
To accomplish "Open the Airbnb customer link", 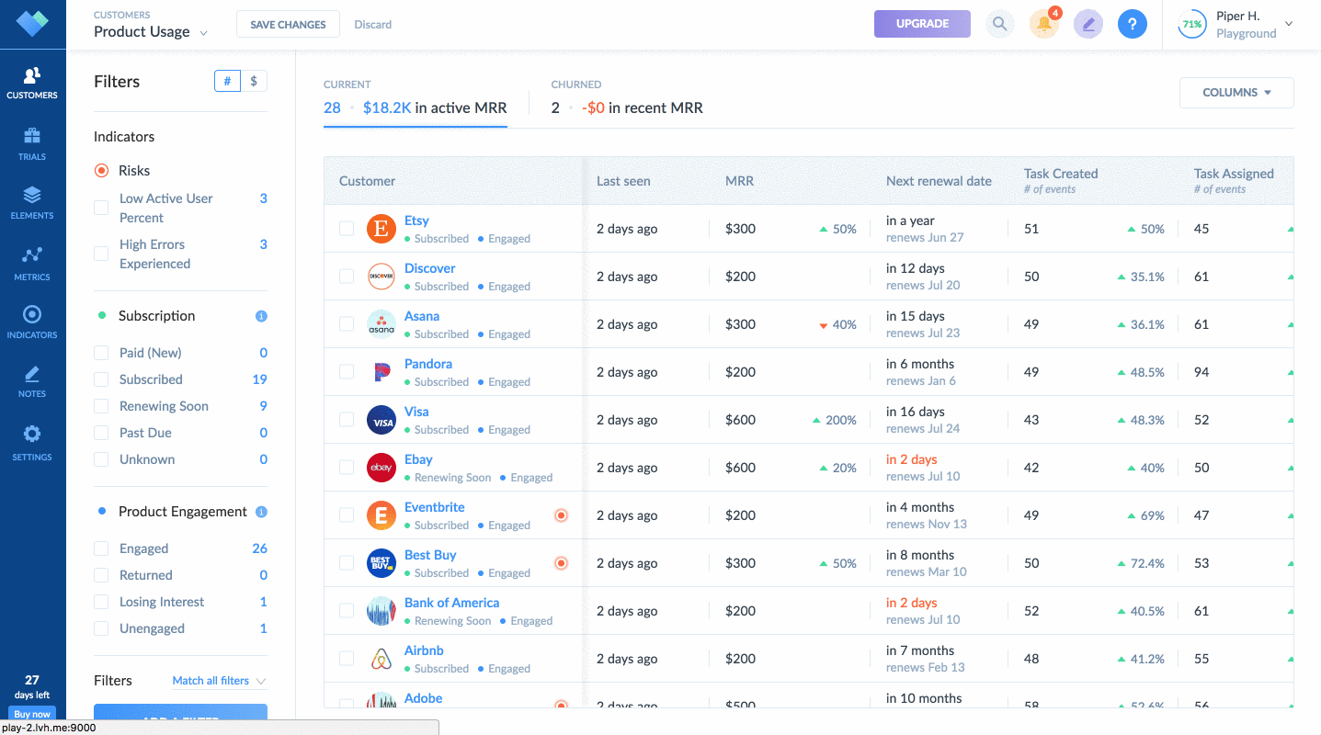I will click(424, 650).
